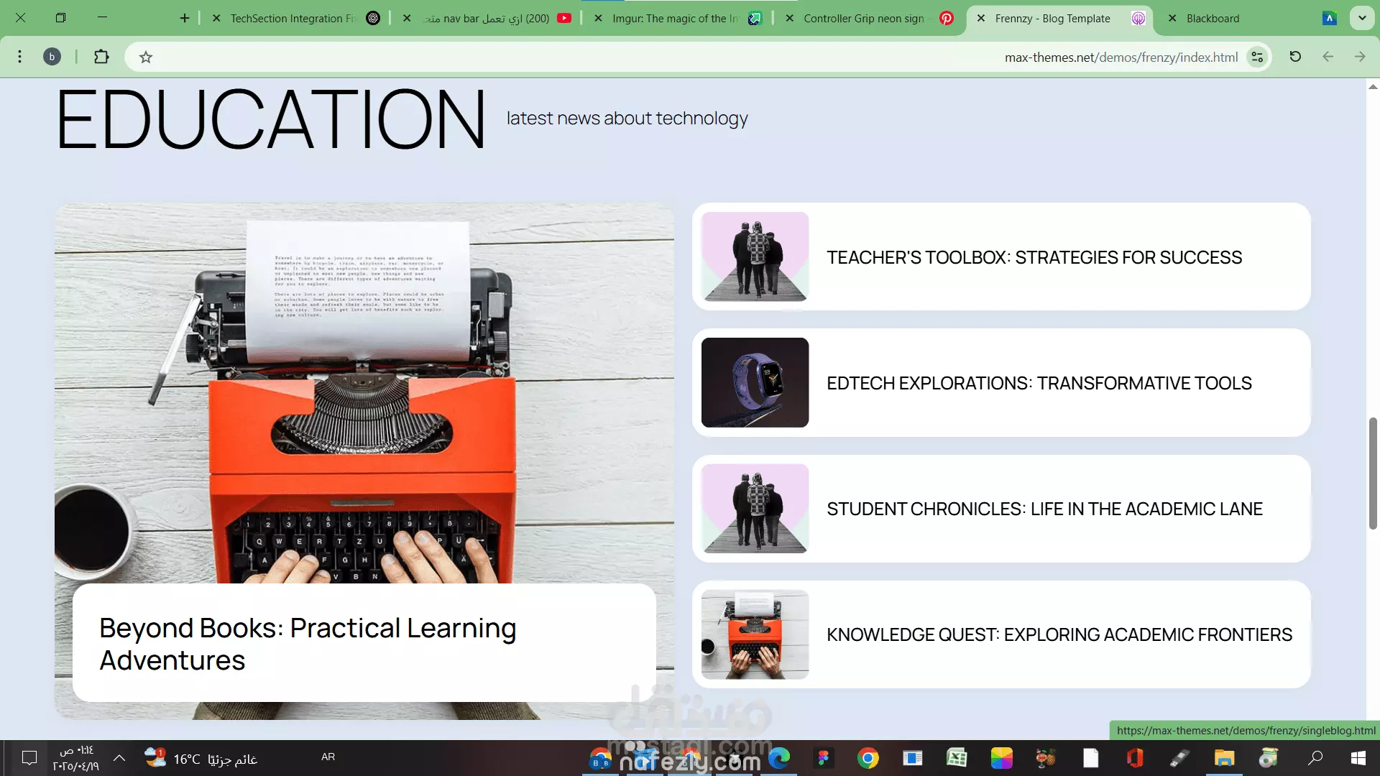Open Beyond Books: Practical Learning Adventures post
The height and width of the screenshot is (776, 1380).
point(308,644)
